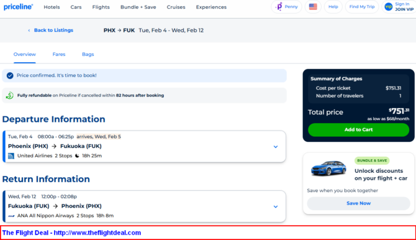Click 'Number of travelers' label
This screenshot has height=240, width=416.
click(x=340, y=96)
